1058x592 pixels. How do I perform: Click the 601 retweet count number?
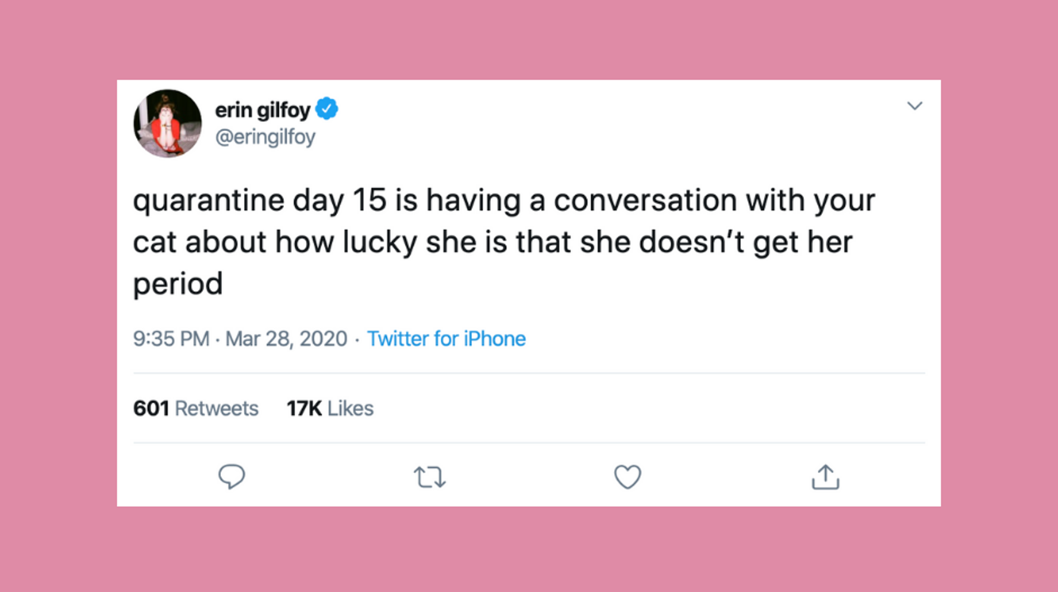coord(151,408)
